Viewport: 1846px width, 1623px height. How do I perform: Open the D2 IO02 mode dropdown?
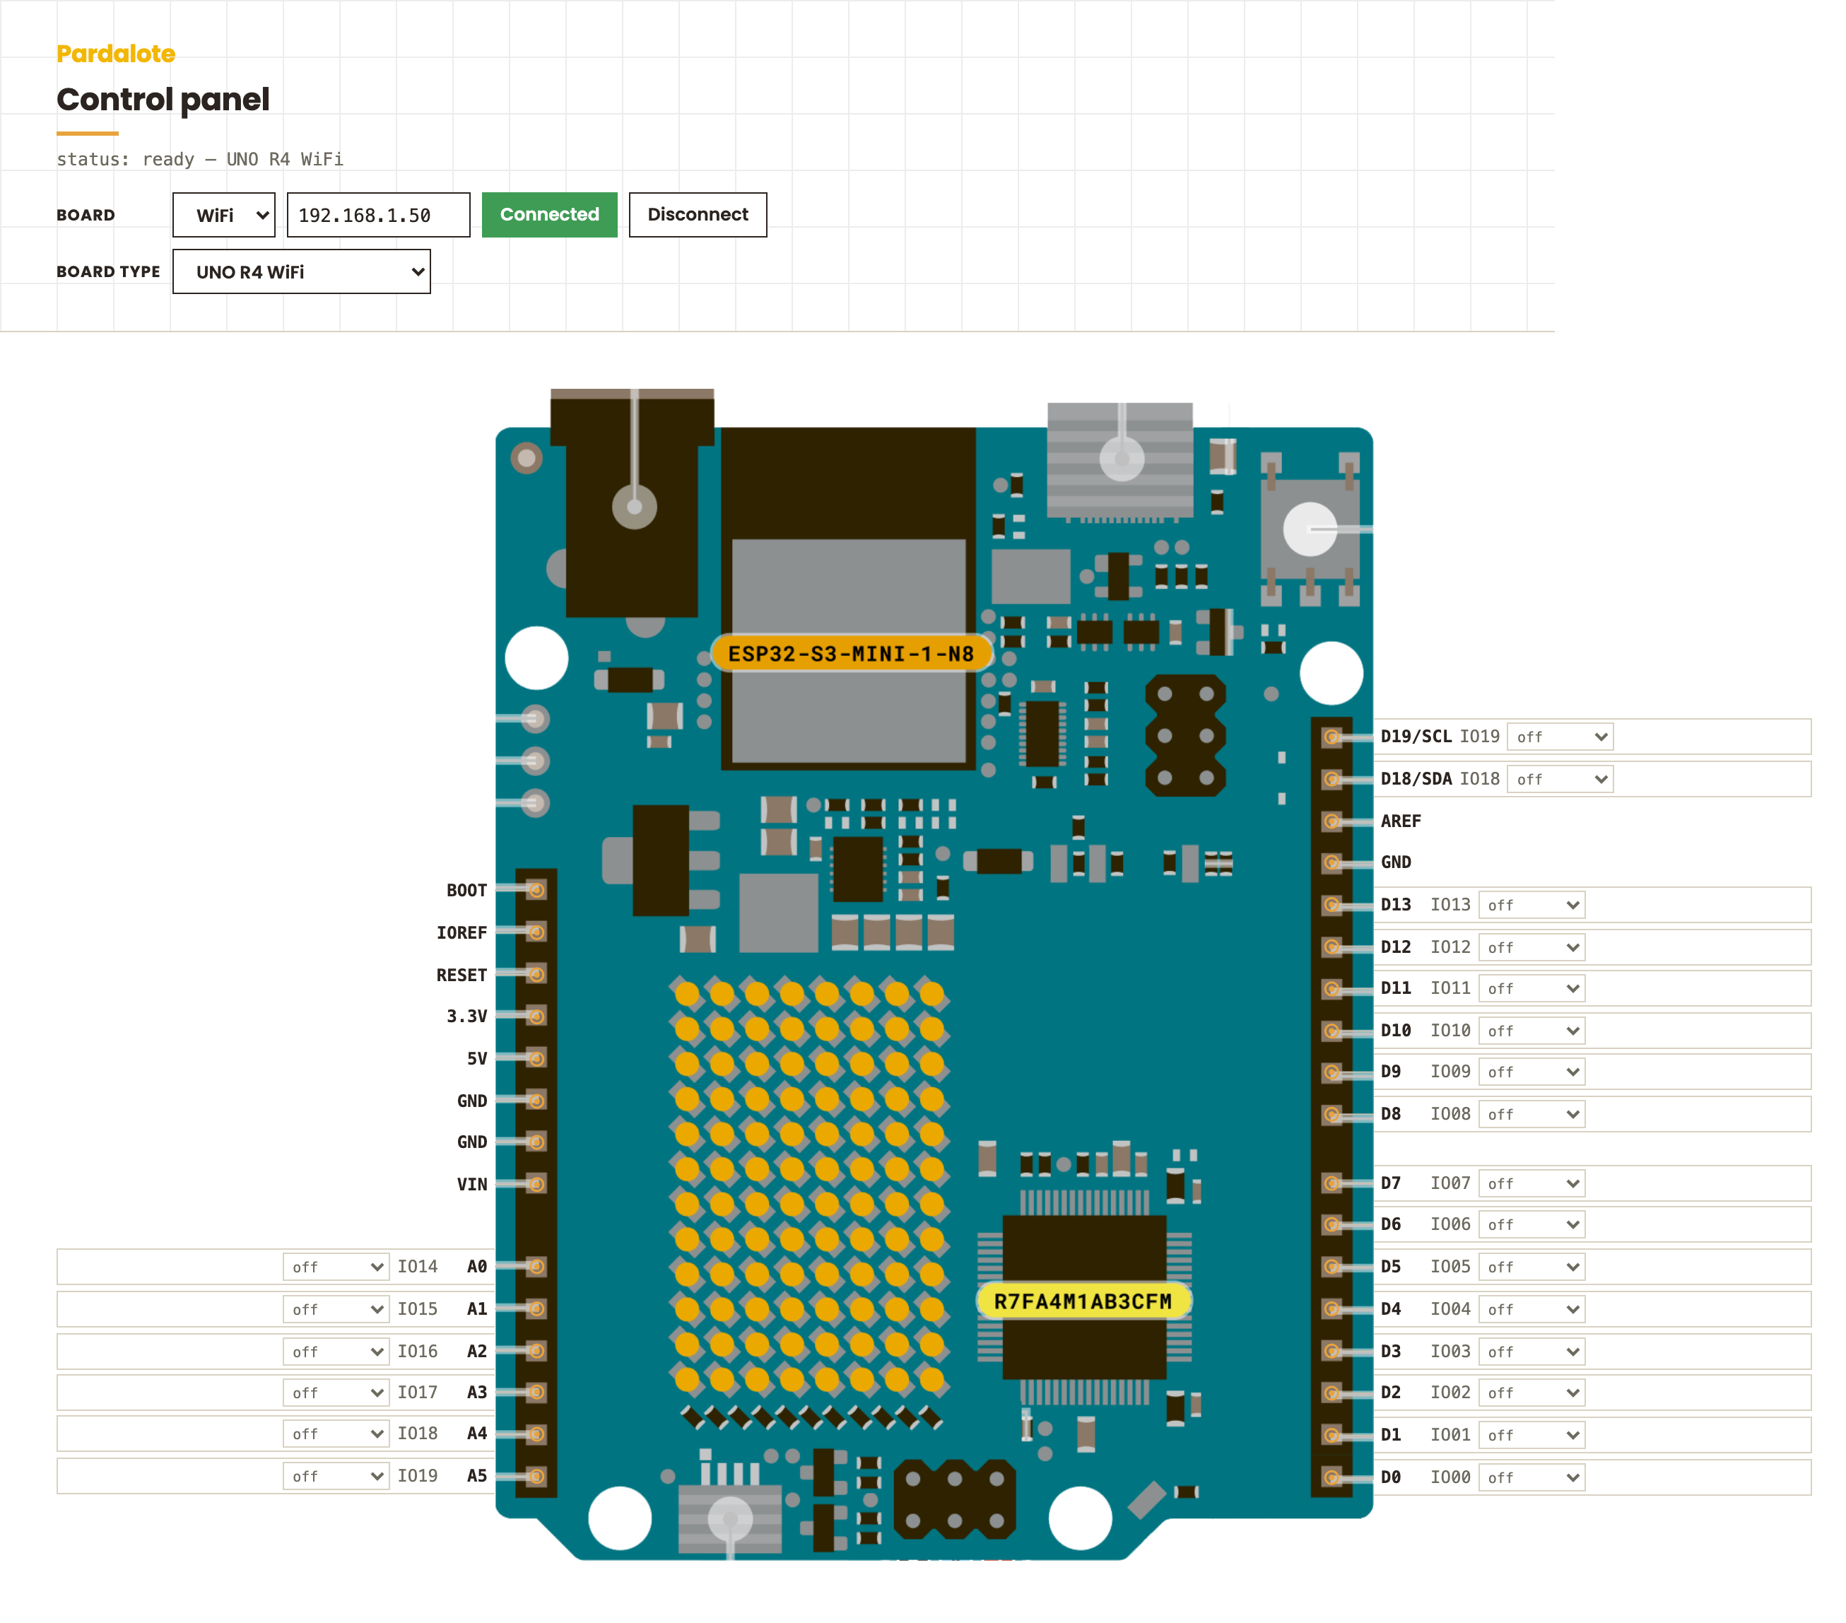point(1532,1393)
